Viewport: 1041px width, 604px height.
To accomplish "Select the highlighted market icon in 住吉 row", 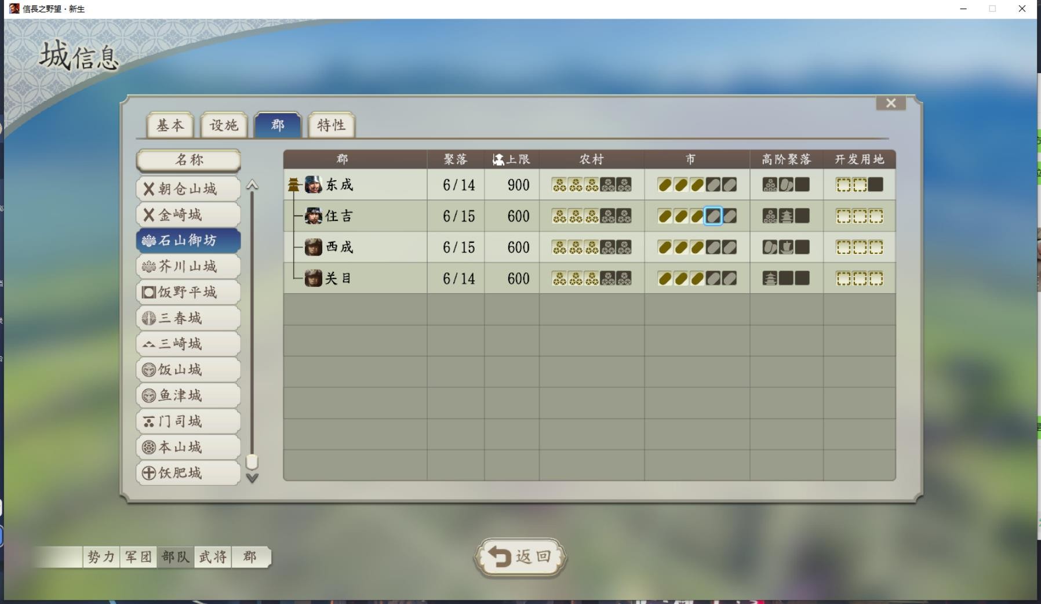I will click(x=714, y=216).
